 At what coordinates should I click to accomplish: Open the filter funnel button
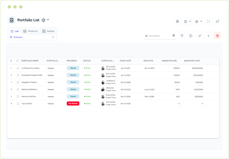pos(182,36)
